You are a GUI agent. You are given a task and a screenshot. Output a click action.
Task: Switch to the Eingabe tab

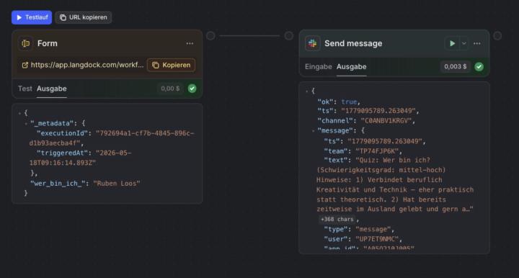click(318, 67)
